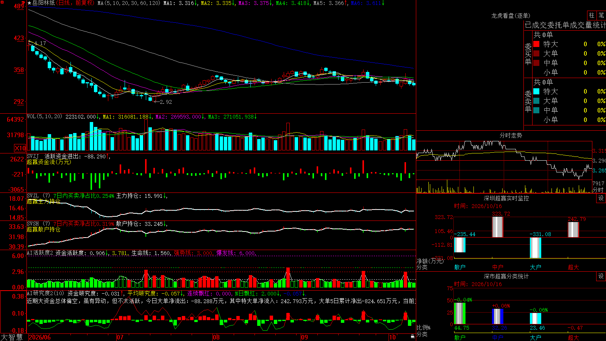Screen dimensions: 606x341
Task: Click the SVSH (7) indicator label
Action: tap(38, 224)
